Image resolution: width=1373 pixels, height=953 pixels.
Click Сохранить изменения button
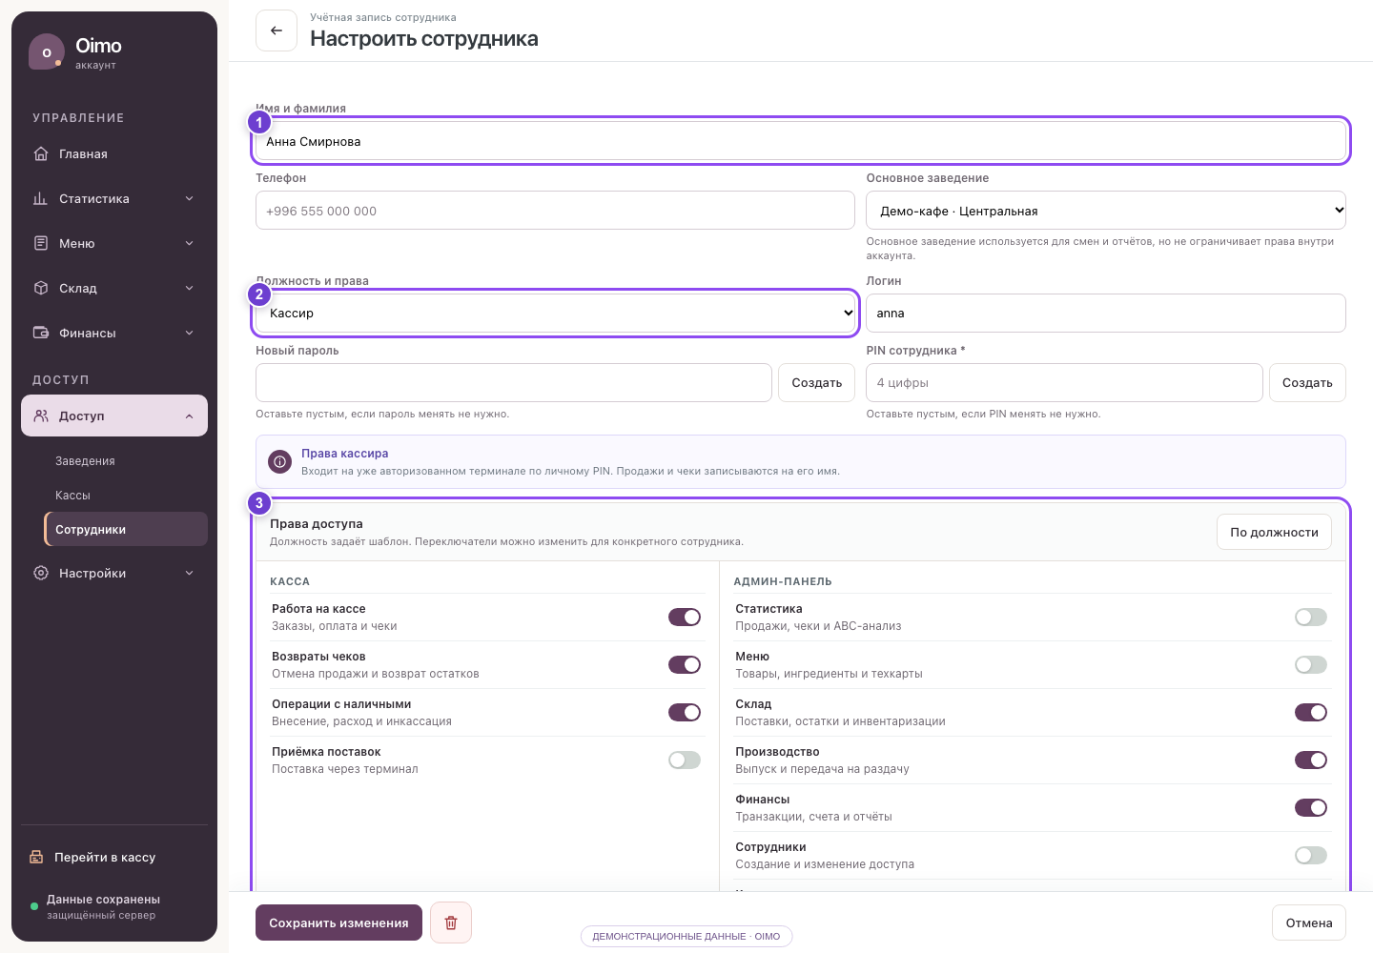tap(338, 923)
